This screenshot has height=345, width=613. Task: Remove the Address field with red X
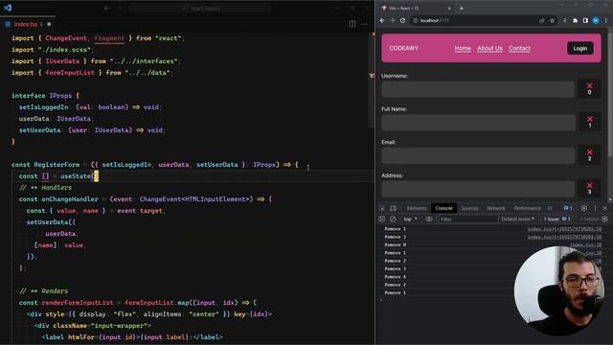pyautogui.click(x=590, y=188)
